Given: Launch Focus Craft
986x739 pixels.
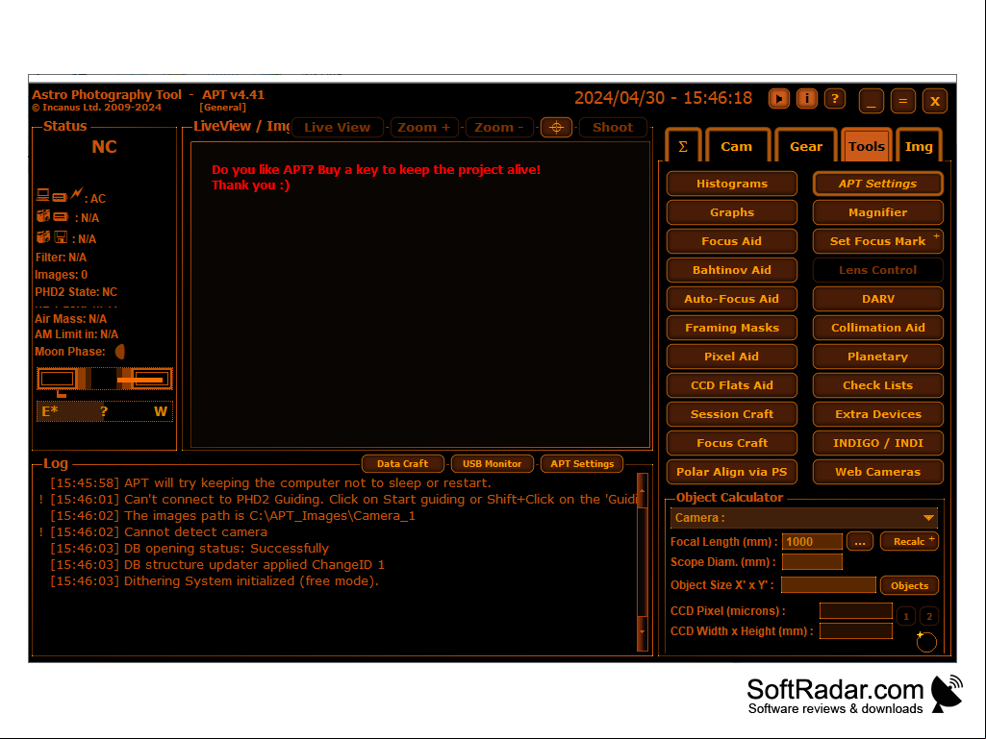Looking at the screenshot, I should [732, 443].
